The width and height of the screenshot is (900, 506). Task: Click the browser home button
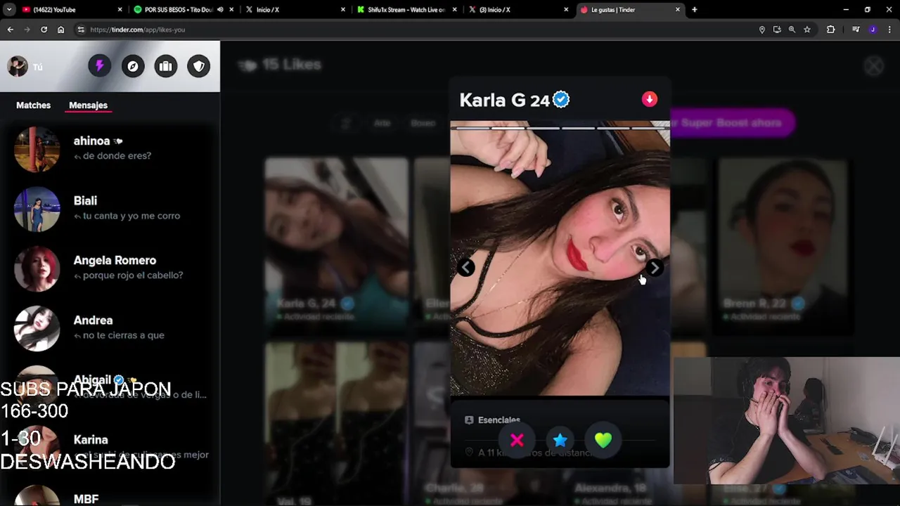click(61, 30)
